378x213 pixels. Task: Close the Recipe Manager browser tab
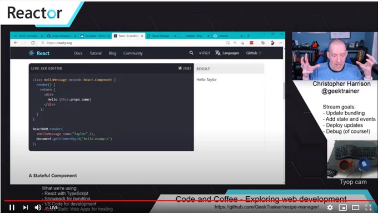pyautogui.click(x=175, y=36)
